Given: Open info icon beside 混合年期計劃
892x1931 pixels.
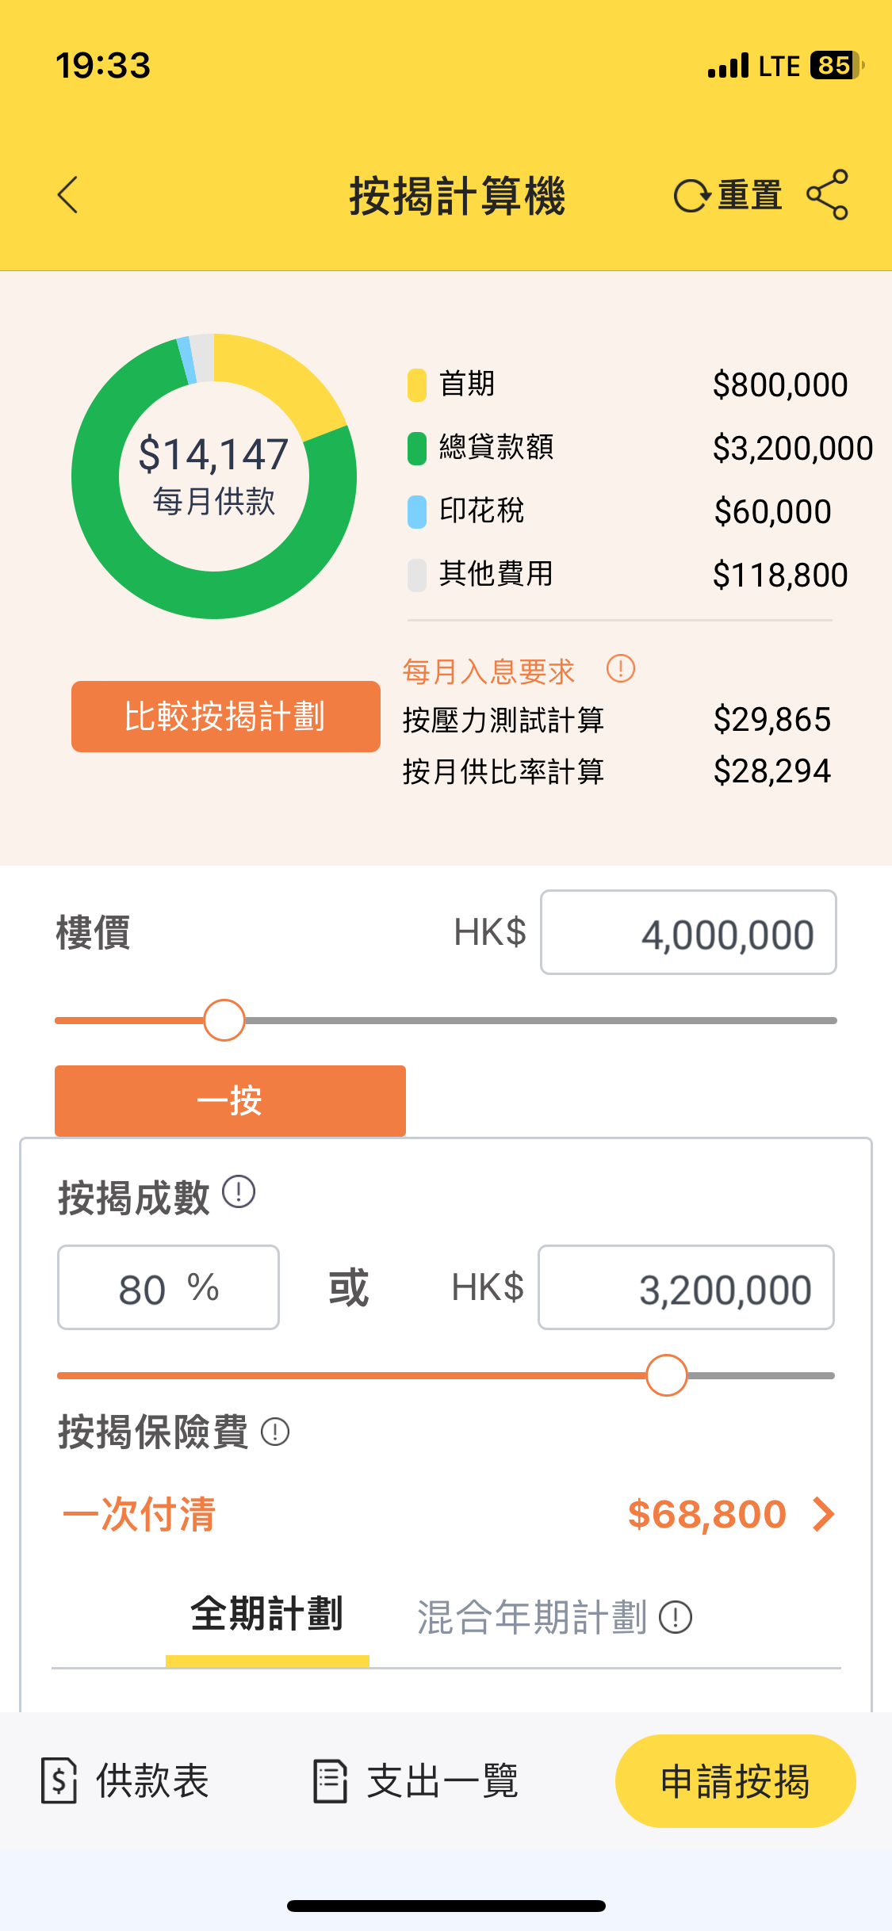Looking at the screenshot, I should tap(676, 1616).
